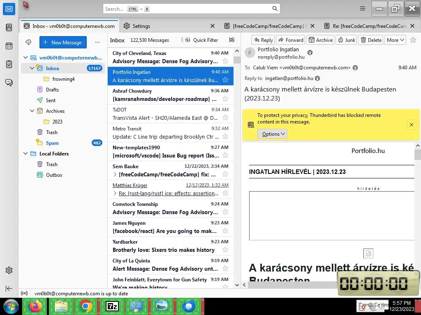
Task: Open Chrome from the taskbar
Action: pyautogui.click(x=86, y=306)
